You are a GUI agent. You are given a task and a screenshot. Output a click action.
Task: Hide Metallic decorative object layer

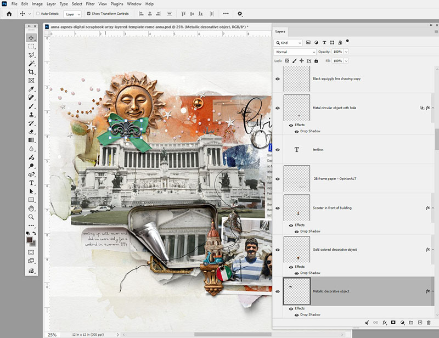pos(278,291)
